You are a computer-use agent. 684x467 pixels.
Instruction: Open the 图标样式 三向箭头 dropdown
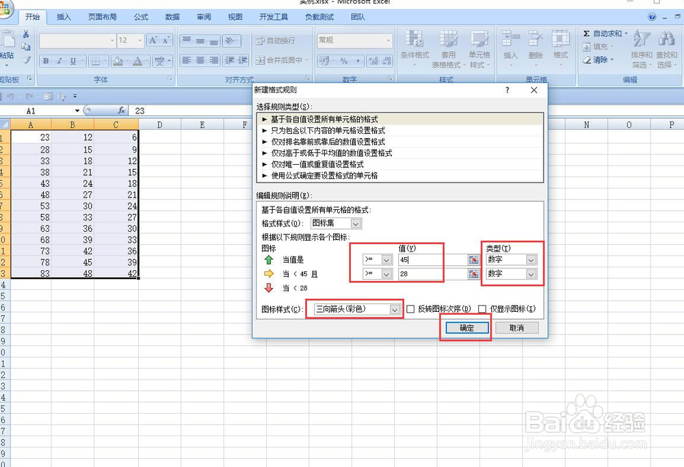(395, 309)
